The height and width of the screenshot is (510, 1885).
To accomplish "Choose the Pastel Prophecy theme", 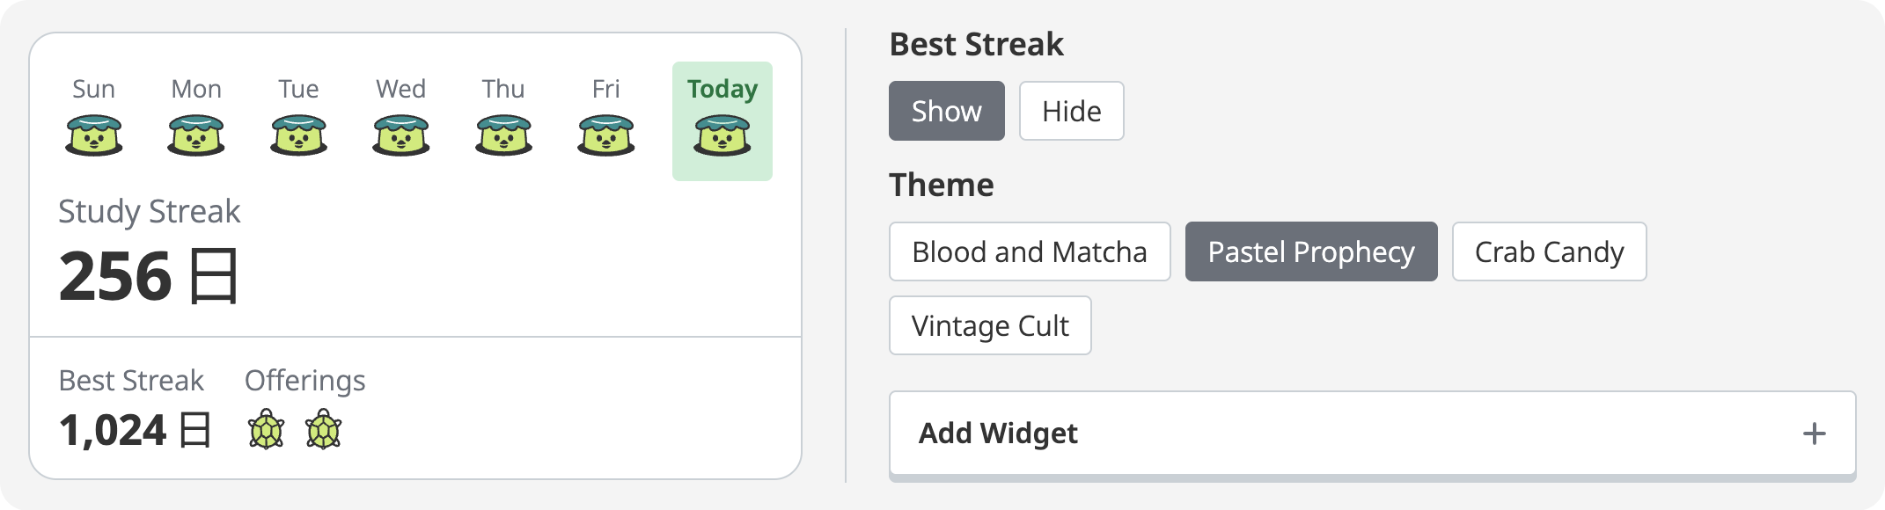I will pos(1310,251).
